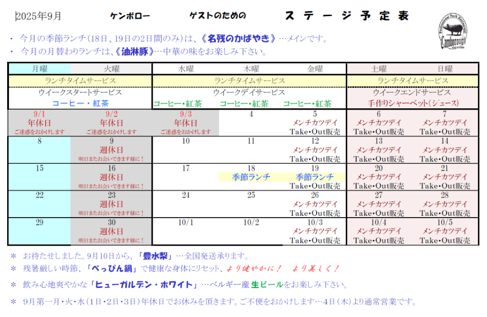The height and width of the screenshot is (317, 487).
Task: Select the 'ウイークデイサービス' label
Action: tap(249, 93)
